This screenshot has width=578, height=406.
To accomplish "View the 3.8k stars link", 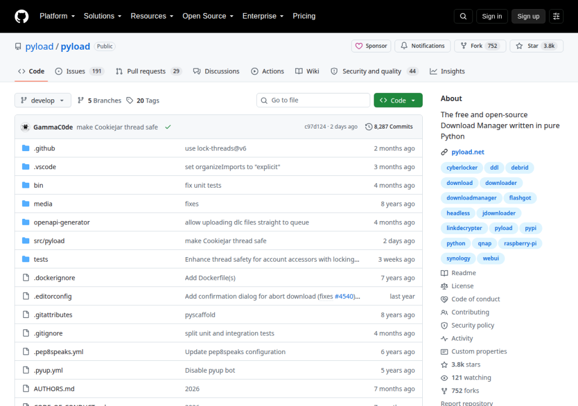I will coord(461,364).
